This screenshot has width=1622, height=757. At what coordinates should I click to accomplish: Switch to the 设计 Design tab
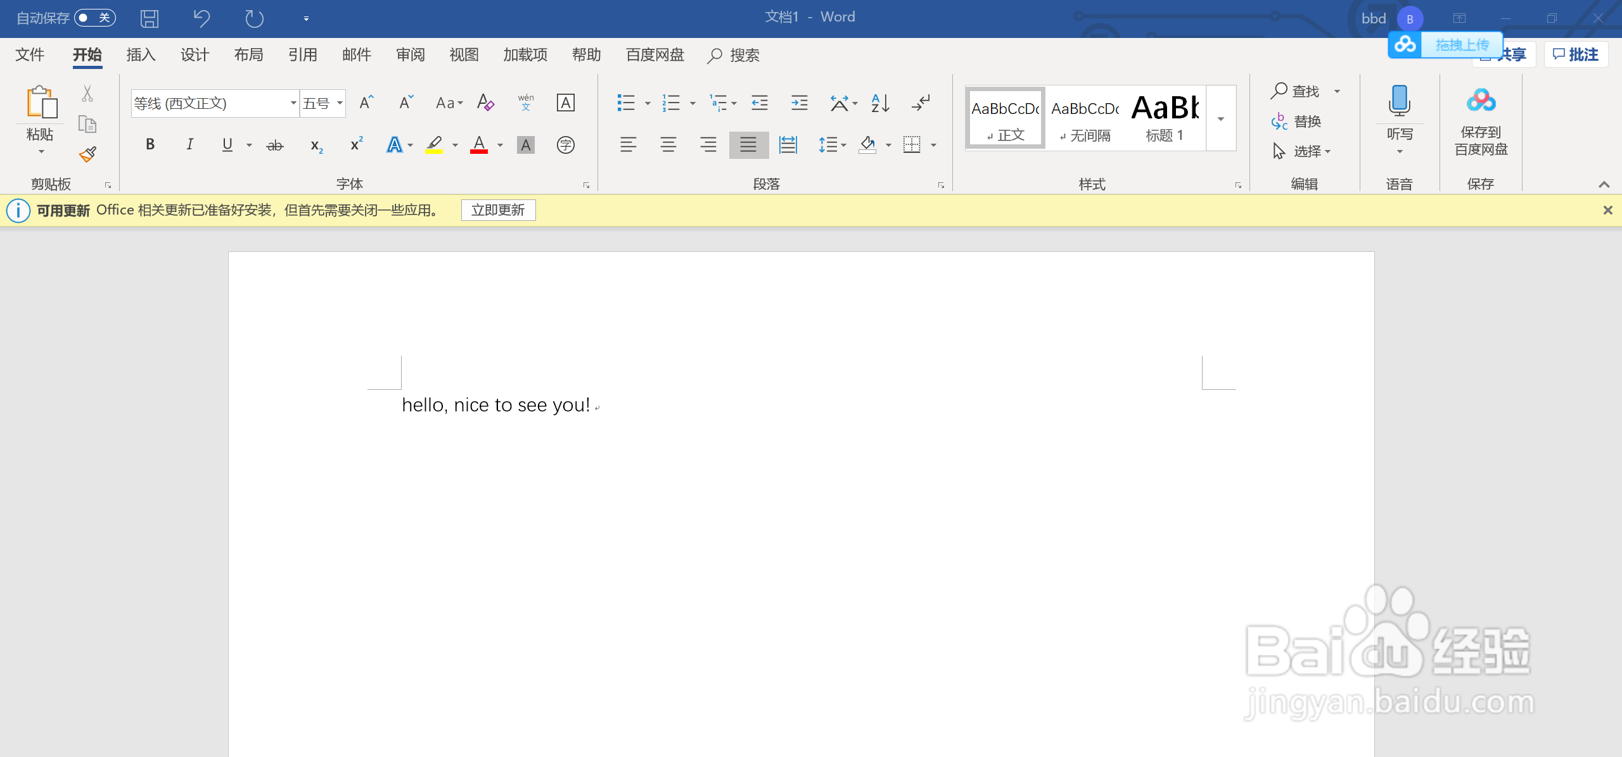(x=195, y=55)
